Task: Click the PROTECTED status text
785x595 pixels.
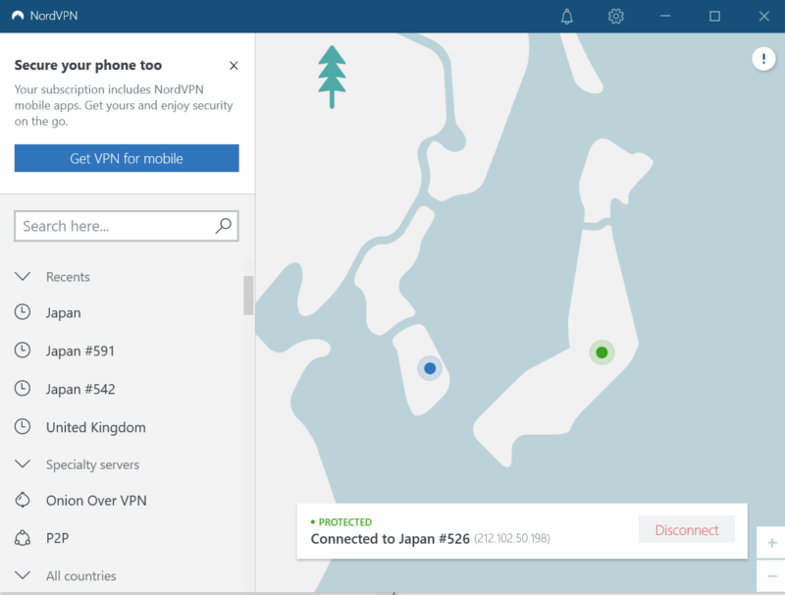Action: (x=345, y=522)
